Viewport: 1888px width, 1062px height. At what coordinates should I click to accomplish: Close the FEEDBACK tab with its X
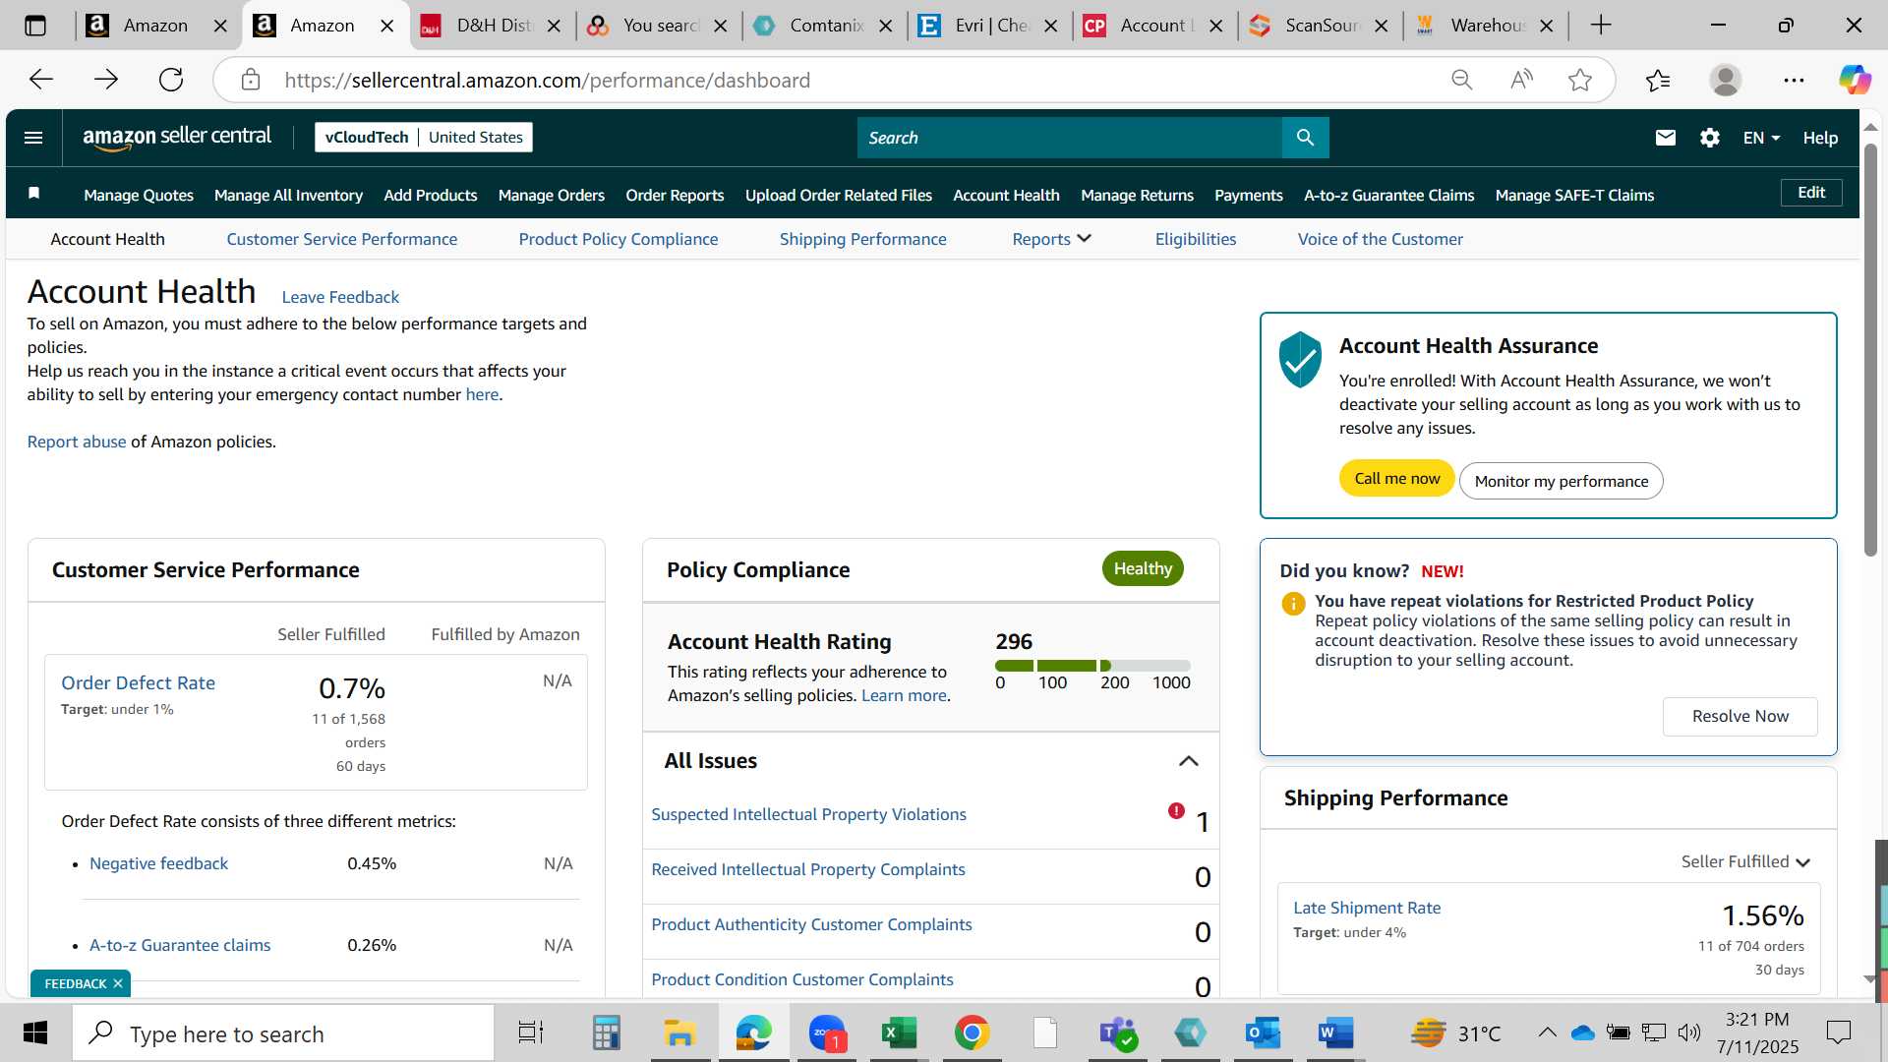[x=118, y=983]
